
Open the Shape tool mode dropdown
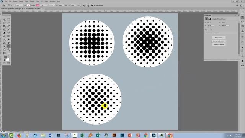pyautogui.click(x=19, y=5)
